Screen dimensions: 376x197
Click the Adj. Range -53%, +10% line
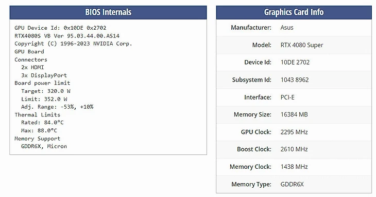point(57,107)
